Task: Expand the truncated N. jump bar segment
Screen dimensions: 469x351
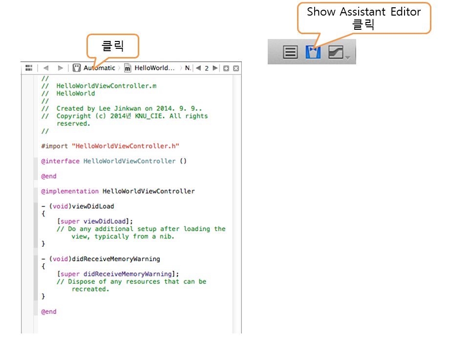Action: click(x=188, y=68)
